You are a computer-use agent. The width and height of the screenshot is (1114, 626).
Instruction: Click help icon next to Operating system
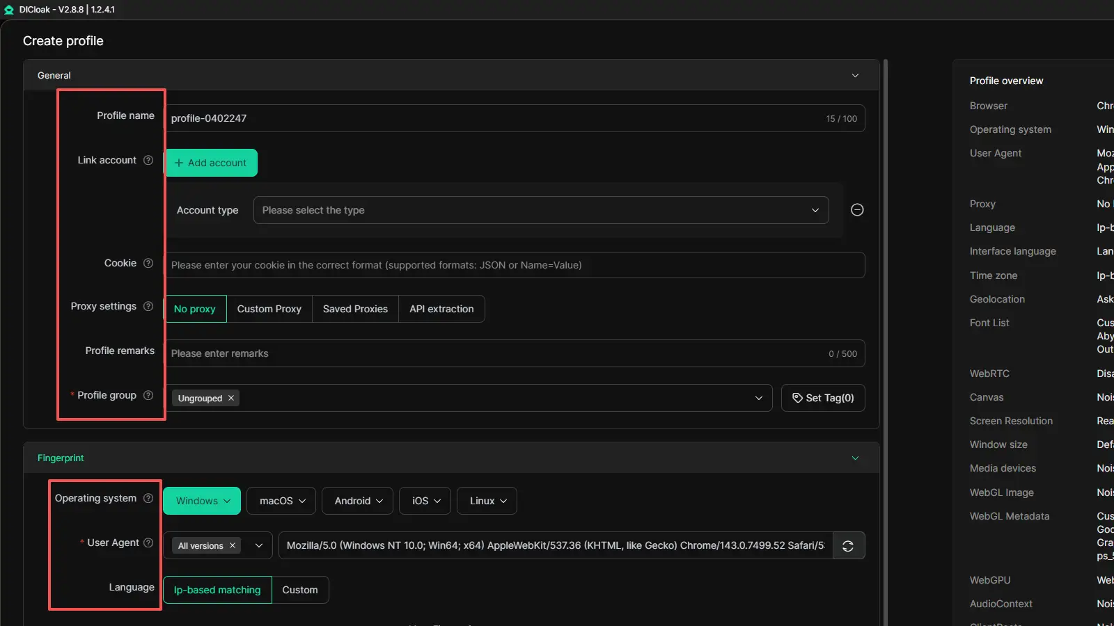pos(148,498)
